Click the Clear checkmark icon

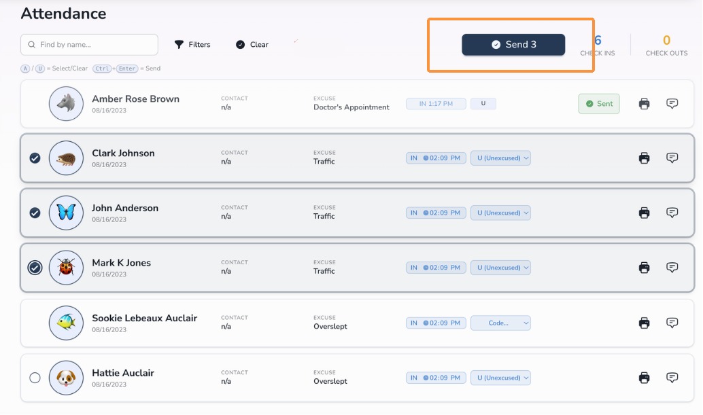coord(240,44)
